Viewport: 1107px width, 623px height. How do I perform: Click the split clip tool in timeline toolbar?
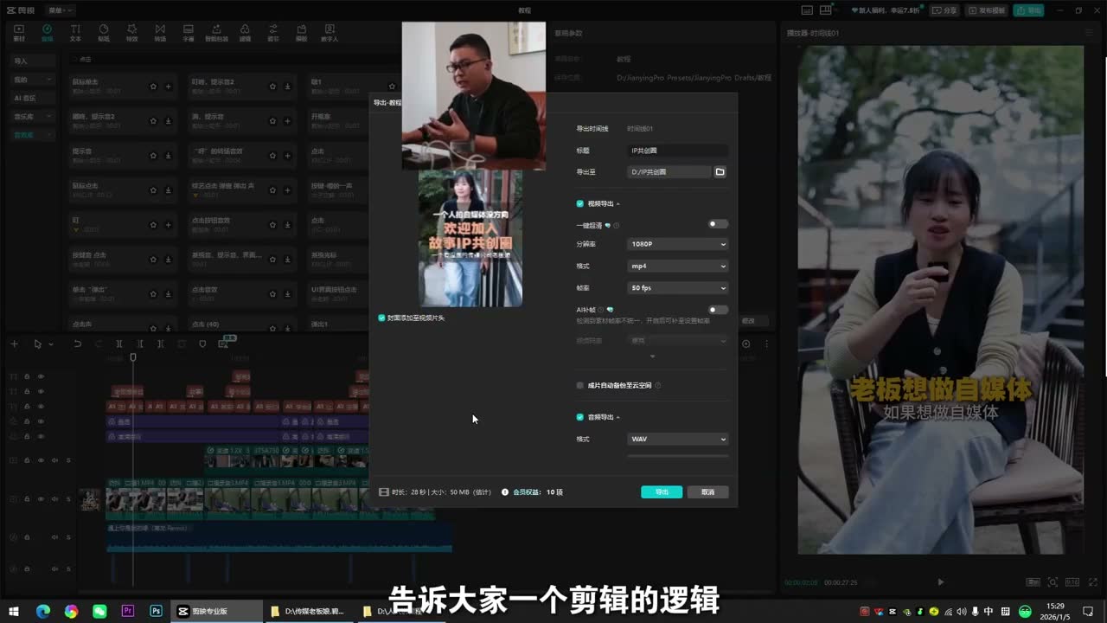(119, 344)
